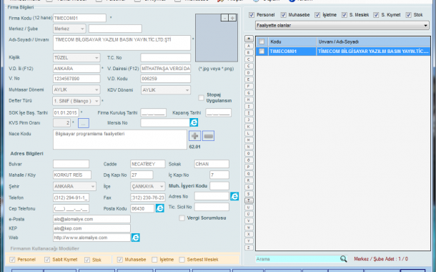Click the Arama search field
The width and height of the screenshot is (436, 272).
[x=297, y=259]
